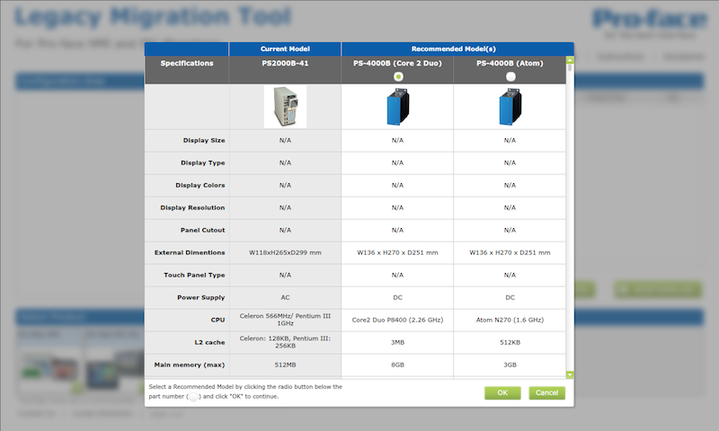Click the Select a Recommended Model instruction text
This screenshot has width=719, height=431.
pyautogui.click(x=245, y=391)
